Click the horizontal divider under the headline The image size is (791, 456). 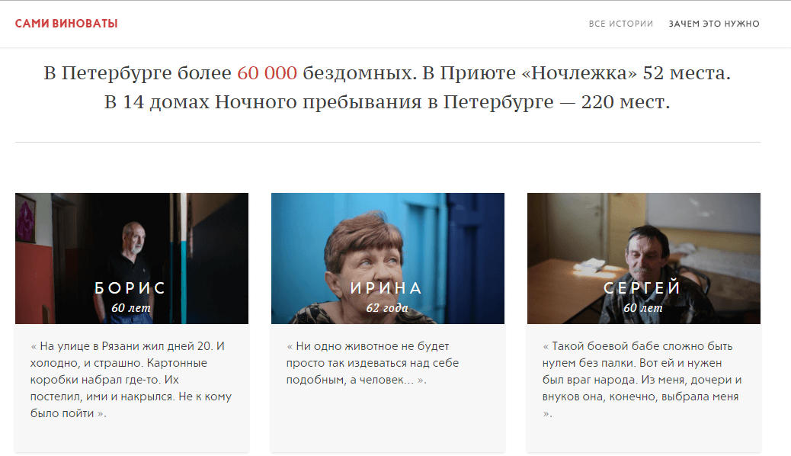pos(387,143)
